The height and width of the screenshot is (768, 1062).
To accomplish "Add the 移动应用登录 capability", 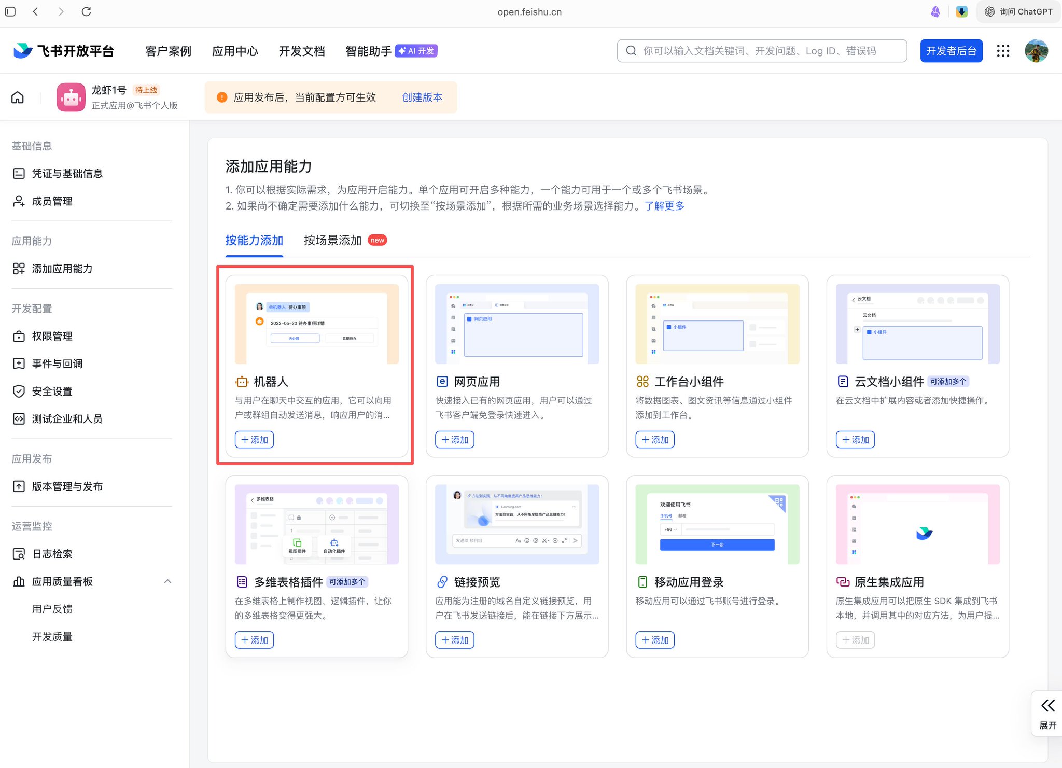I will click(x=655, y=640).
